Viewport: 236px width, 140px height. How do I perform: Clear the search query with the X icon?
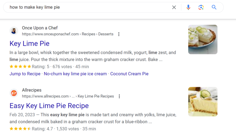[174, 7]
